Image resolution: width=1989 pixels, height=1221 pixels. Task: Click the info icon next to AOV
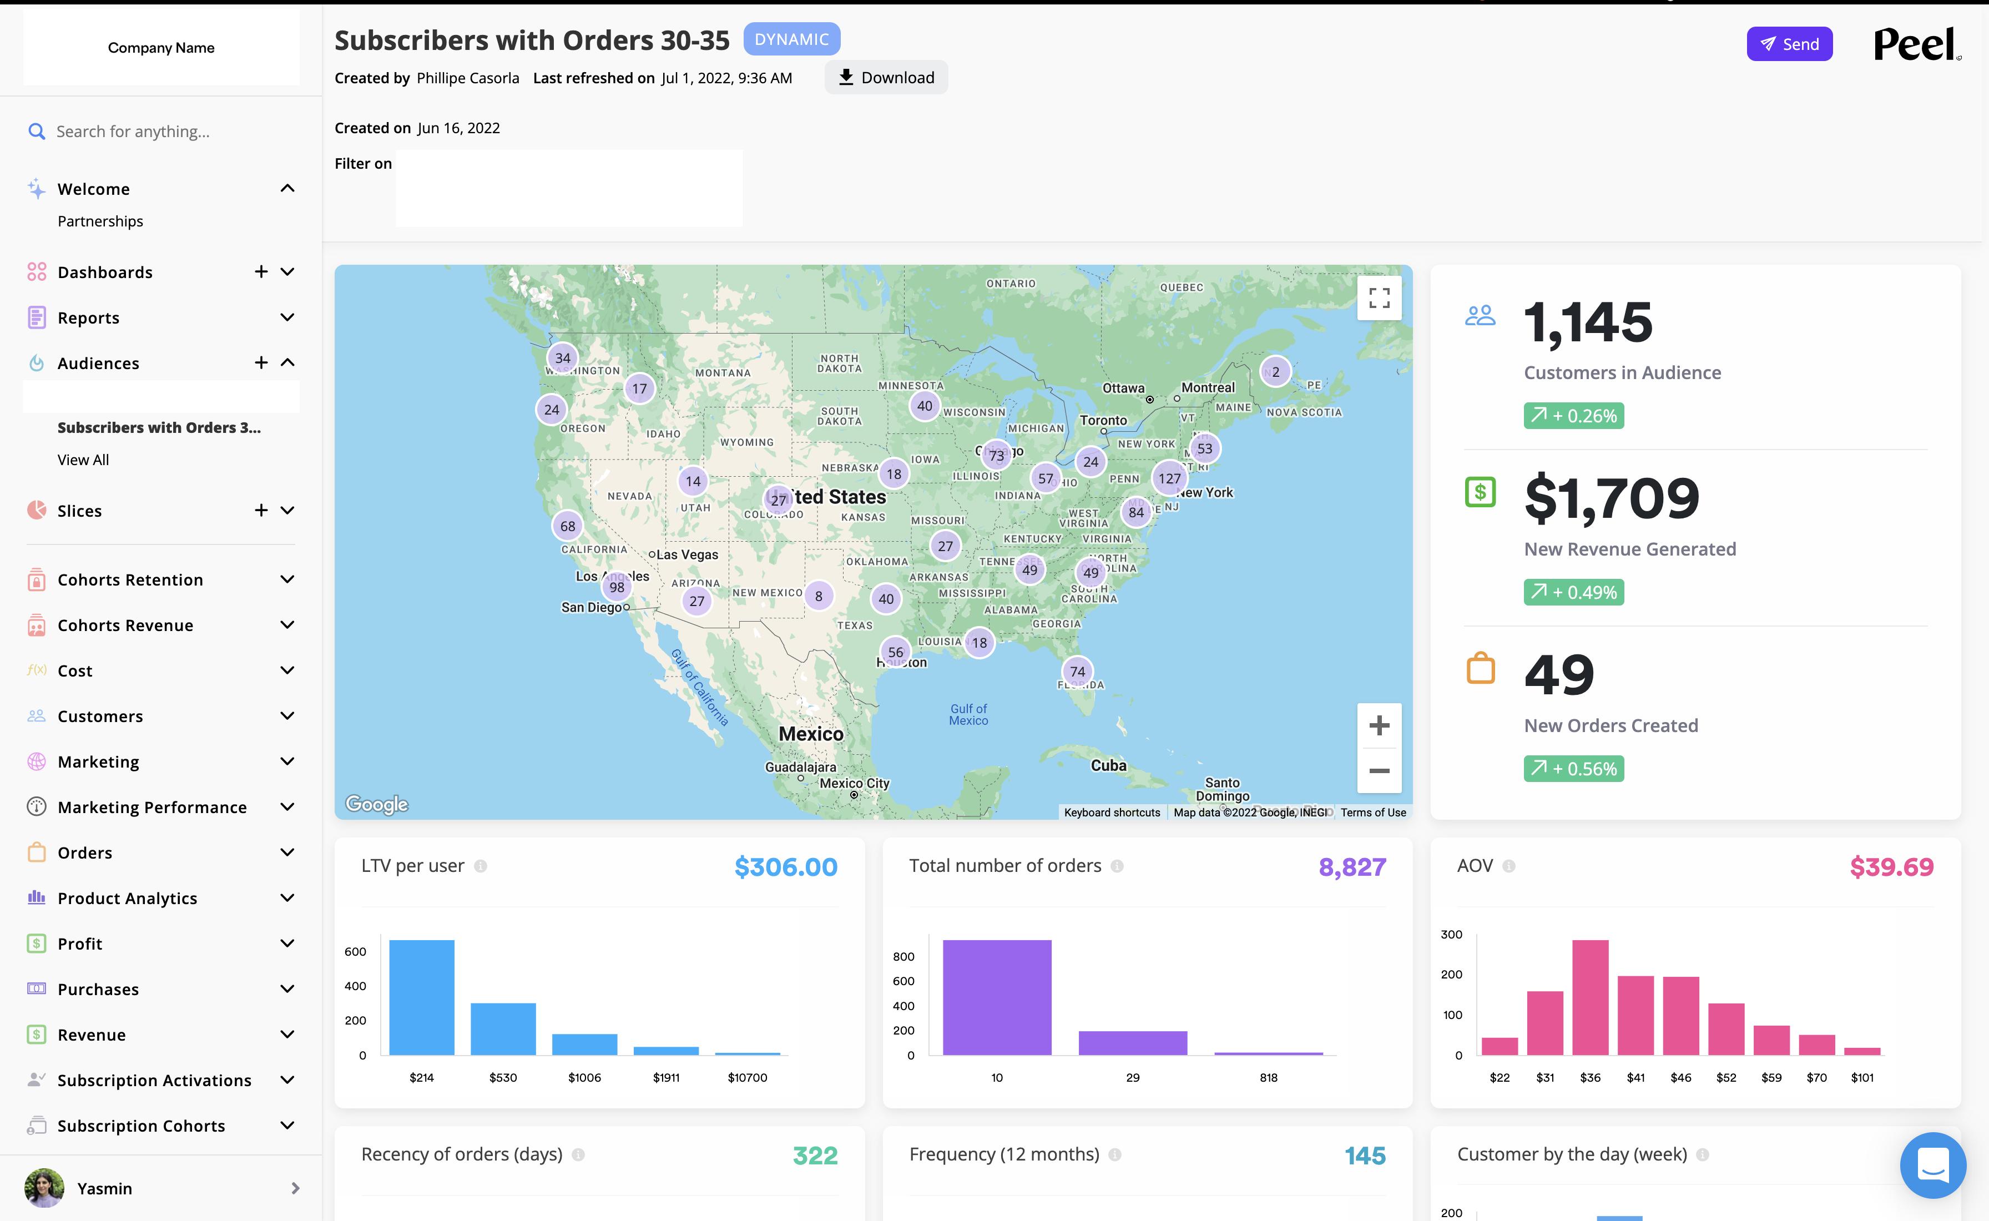click(1509, 866)
